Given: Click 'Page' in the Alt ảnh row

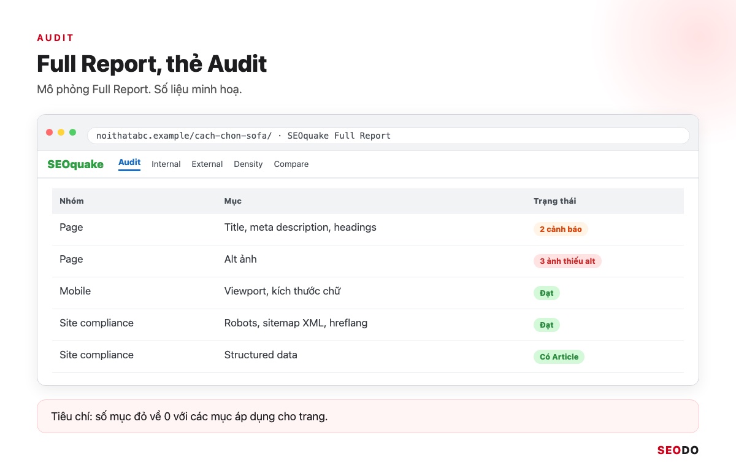Looking at the screenshot, I should (71, 259).
